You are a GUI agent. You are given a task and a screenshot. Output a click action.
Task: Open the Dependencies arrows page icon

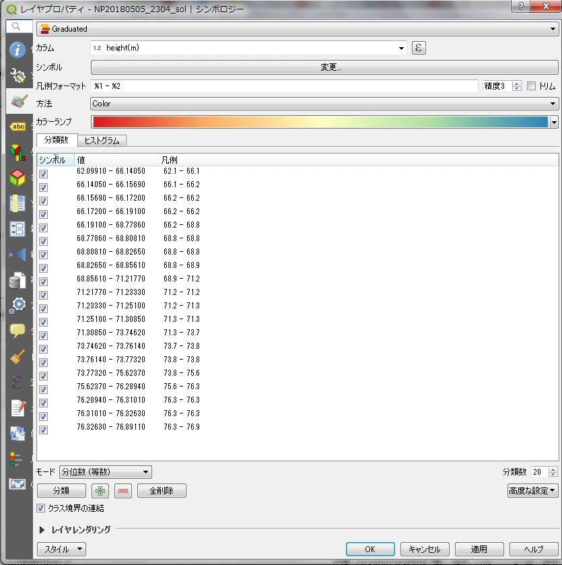pos(17,434)
